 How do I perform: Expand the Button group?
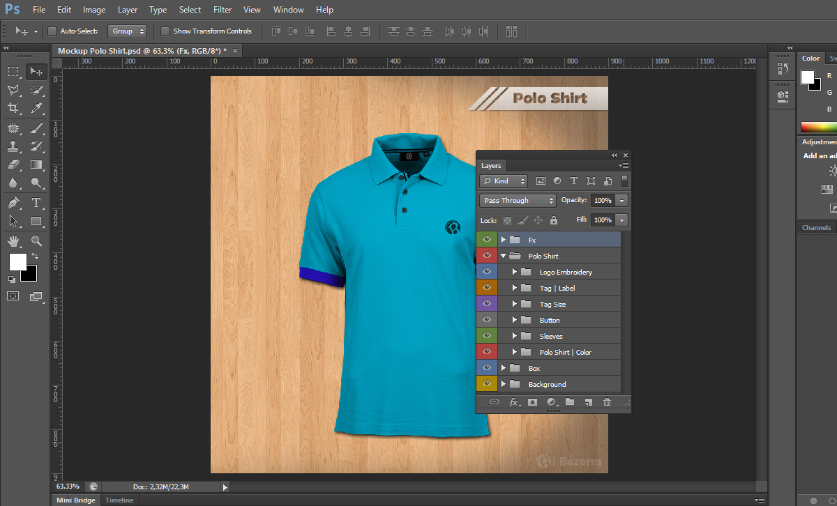click(x=514, y=320)
